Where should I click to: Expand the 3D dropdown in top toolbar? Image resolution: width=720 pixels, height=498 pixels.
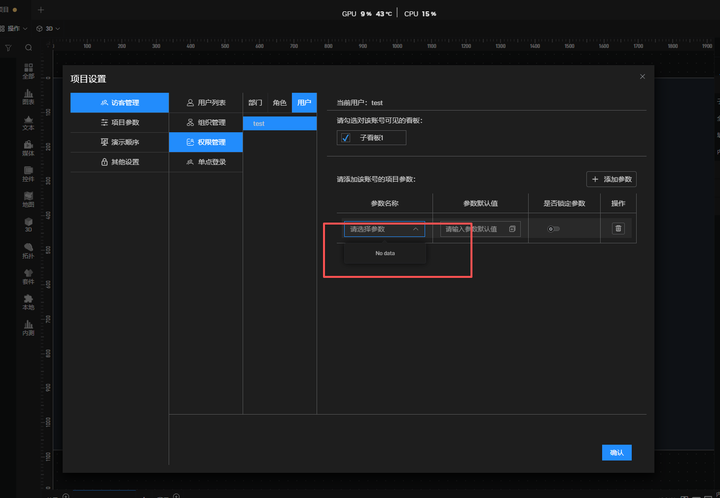(48, 29)
